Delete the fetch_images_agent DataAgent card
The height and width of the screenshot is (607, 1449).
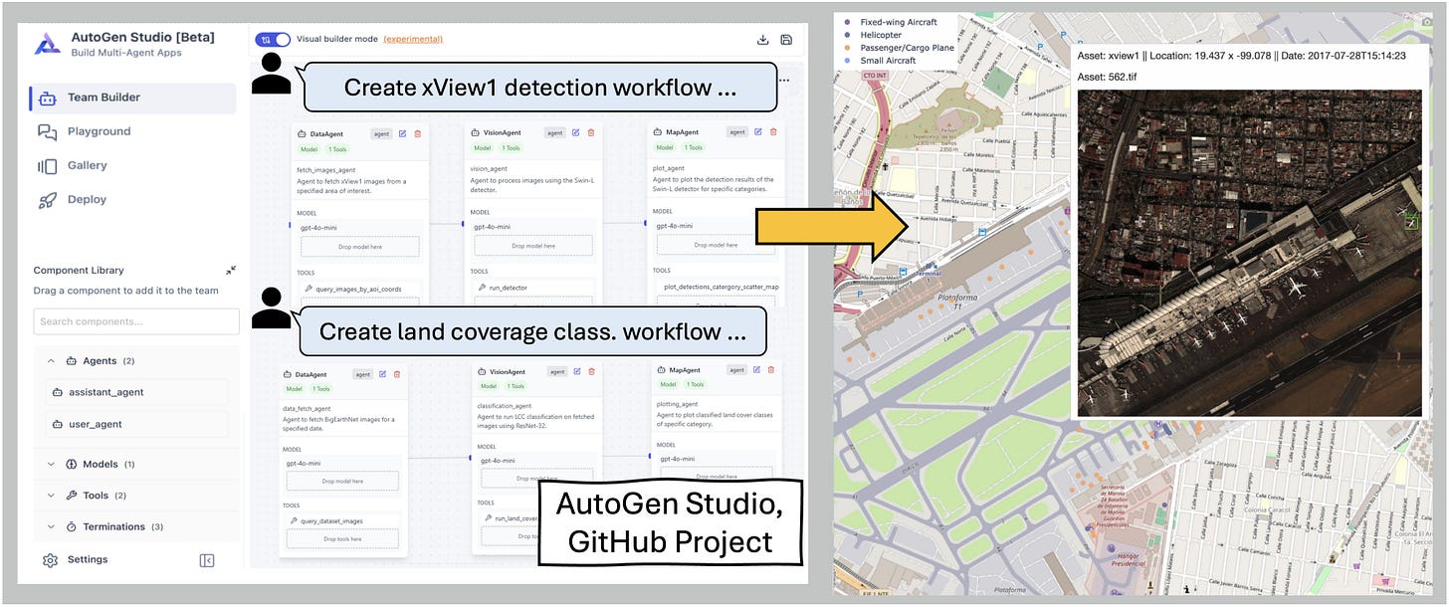pos(417,133)
